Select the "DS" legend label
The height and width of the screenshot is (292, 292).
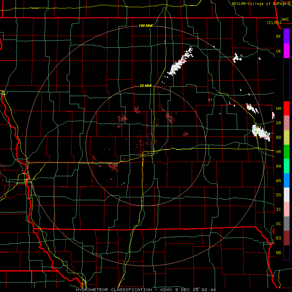[278, 195]
